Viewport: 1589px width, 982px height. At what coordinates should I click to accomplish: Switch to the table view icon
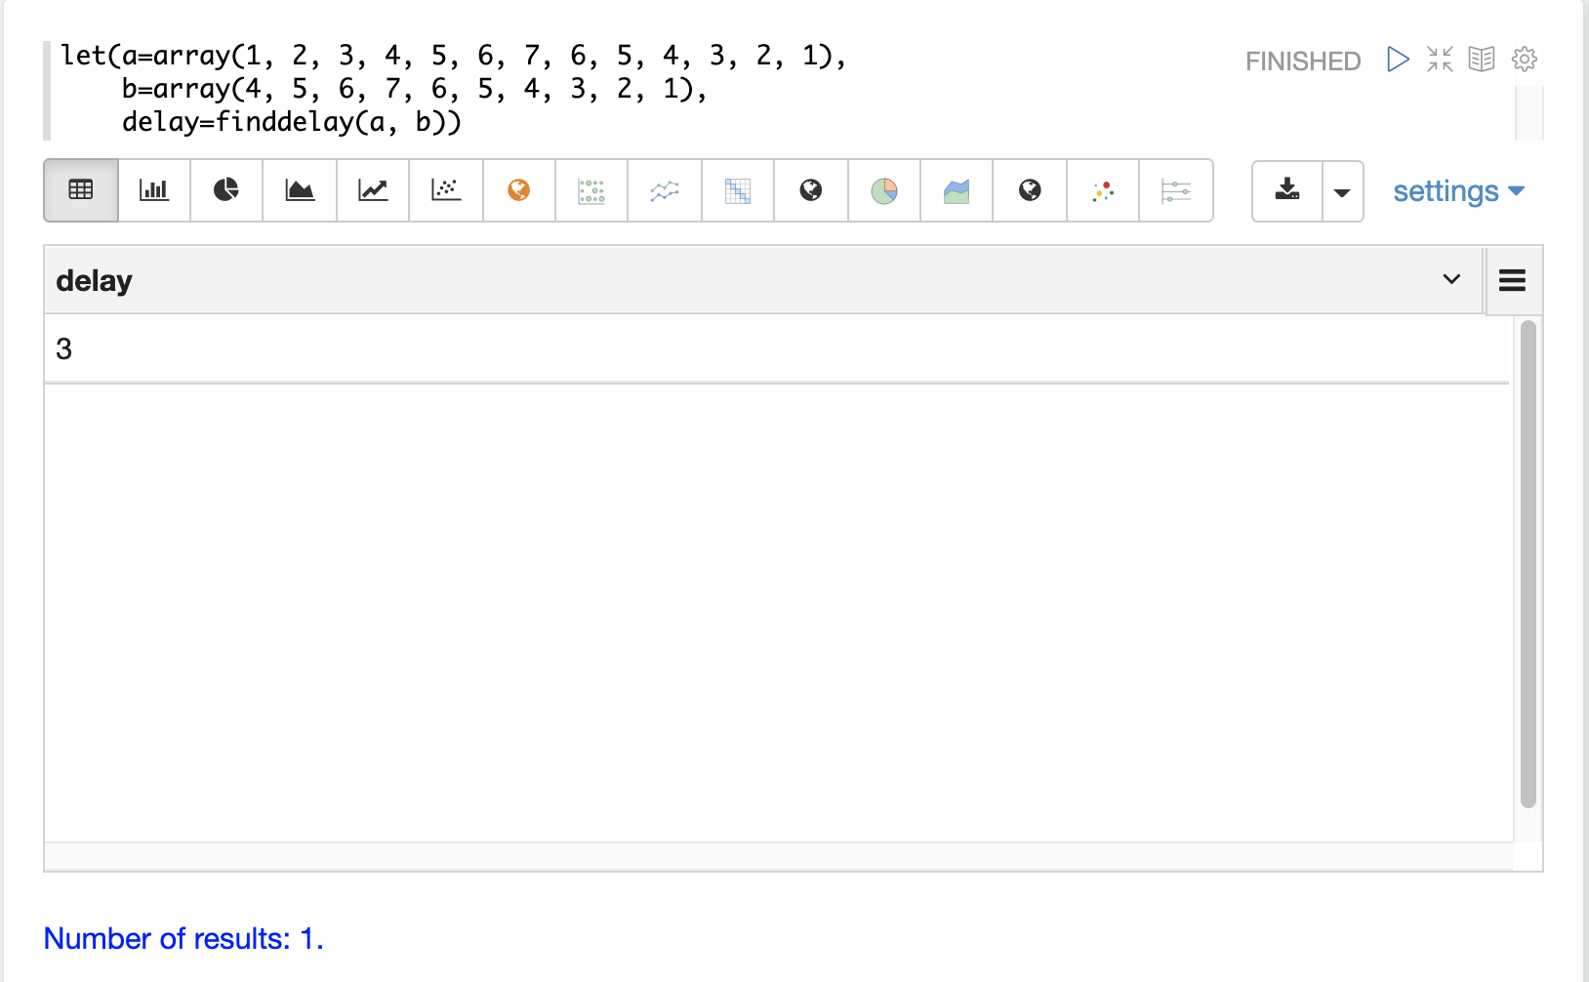pyautogui.click(x=81, y=190)
